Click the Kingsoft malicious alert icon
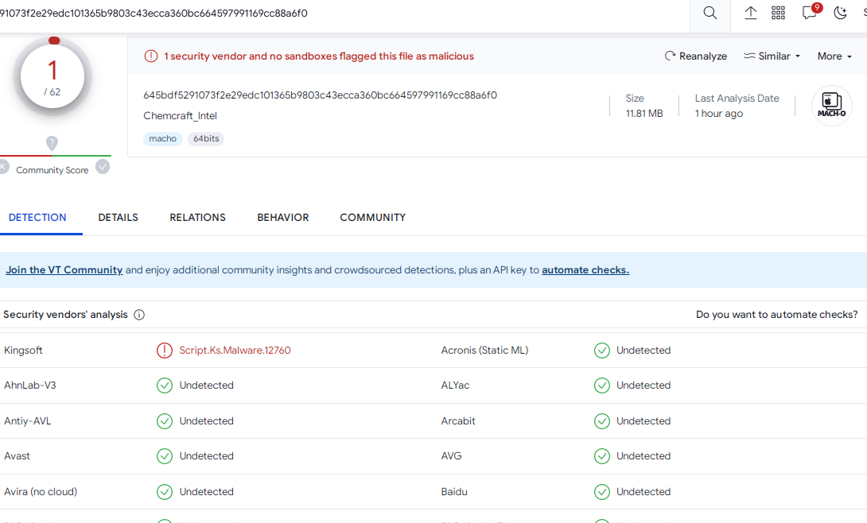Screen dimensions: 867x523 [x=165, y=351]
